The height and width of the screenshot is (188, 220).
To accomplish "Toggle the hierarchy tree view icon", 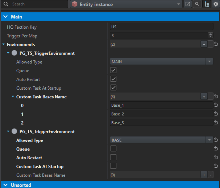I will [206, 4].
